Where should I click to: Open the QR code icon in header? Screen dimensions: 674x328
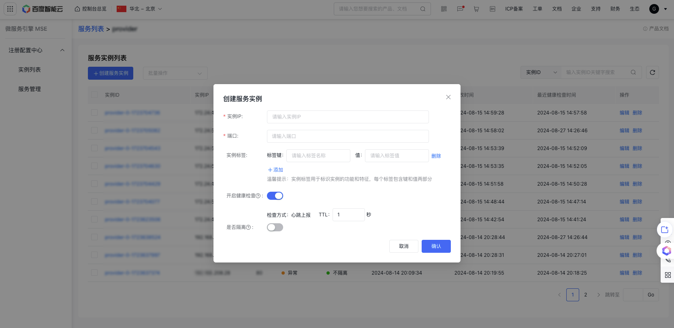tap(444, 9)
